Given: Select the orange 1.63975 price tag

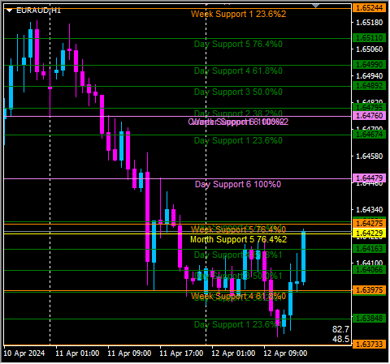Looking at the screenshot, I should point(370,290).
